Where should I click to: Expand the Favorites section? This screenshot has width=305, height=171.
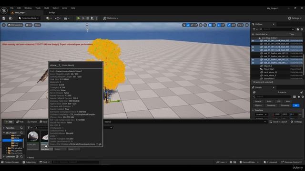(x=4, y=128)
